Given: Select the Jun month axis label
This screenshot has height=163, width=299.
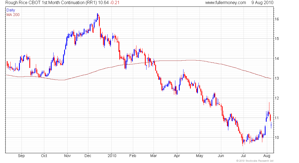Looking at the screenshot, I should [x=221, y=156].
